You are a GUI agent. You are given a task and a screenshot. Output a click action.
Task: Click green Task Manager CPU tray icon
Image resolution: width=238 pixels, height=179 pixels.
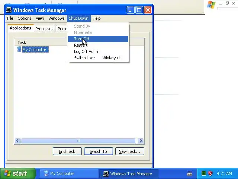(203, 173)
